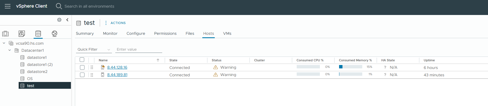The width and height of the screenshot is (488, 106).
Task: Collapse the navigation sidebar panel
Action: tap(67, 20)
